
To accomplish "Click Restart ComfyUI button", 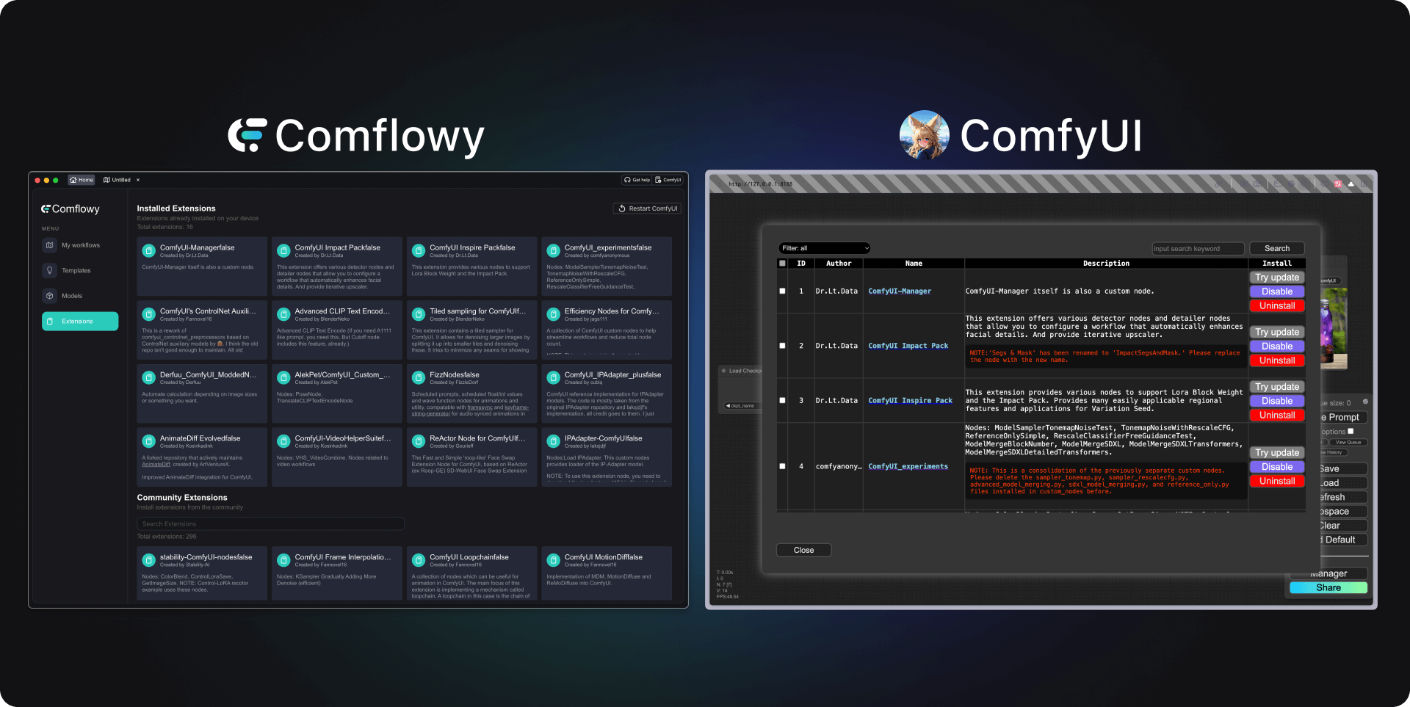I will point(648,209).
